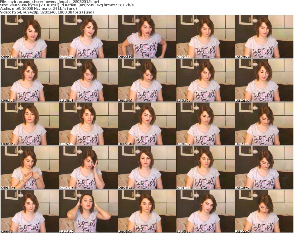This screenshot has width=294, height=233.
Task: Click the frame stamped 00:01:18
Action: pos(30,80)
